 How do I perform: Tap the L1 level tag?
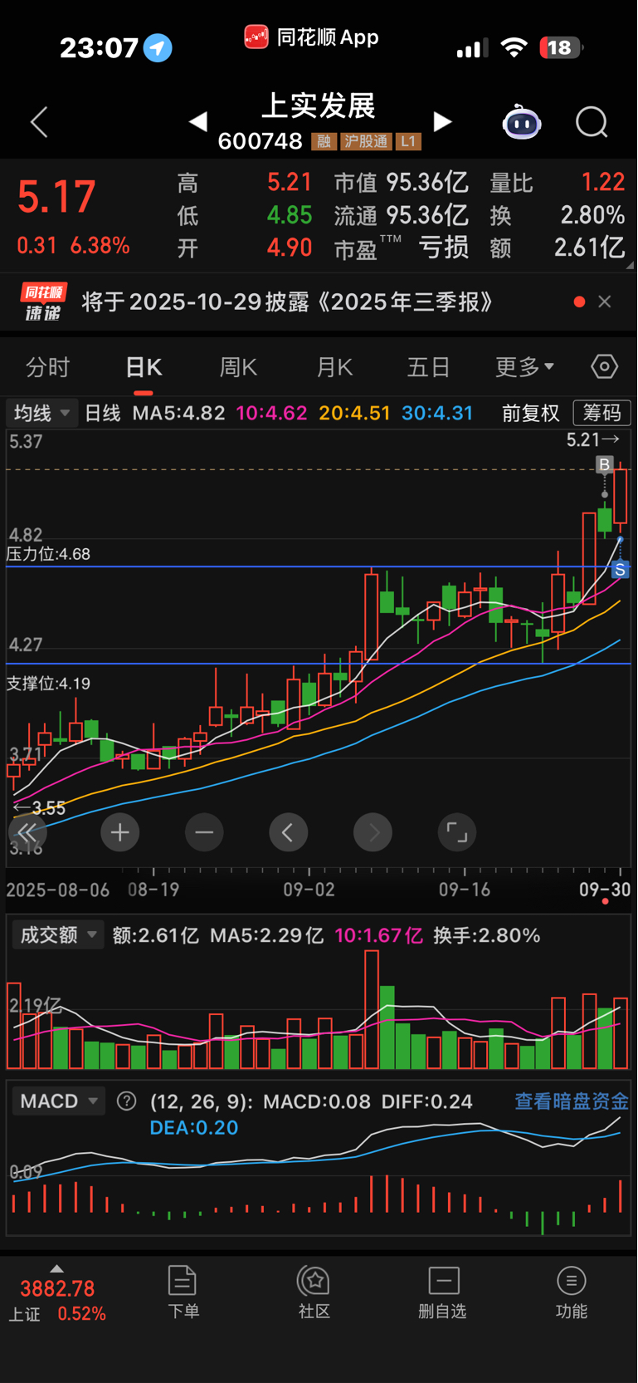tap(408, 142)
